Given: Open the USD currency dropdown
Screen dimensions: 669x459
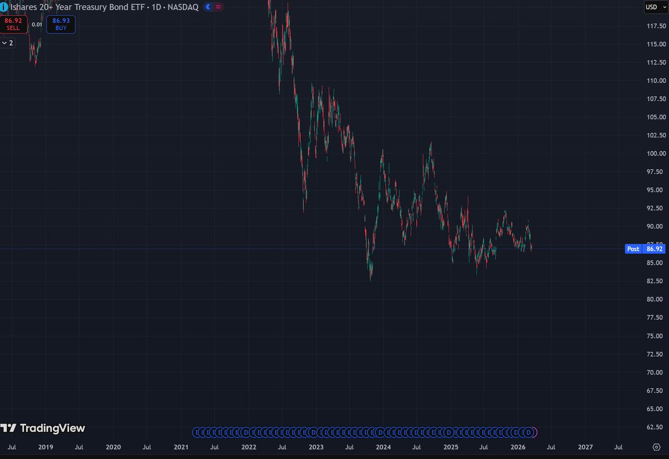Looking at the screenshot, I should (x=656, y=7).
